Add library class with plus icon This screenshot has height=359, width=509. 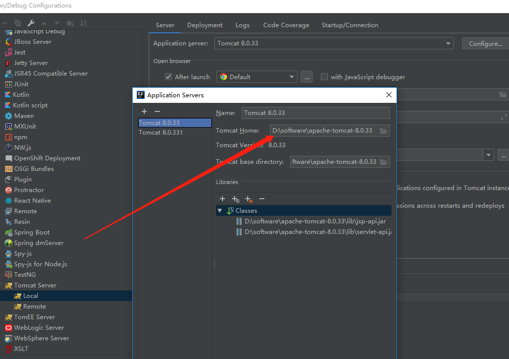coord(222,199)
